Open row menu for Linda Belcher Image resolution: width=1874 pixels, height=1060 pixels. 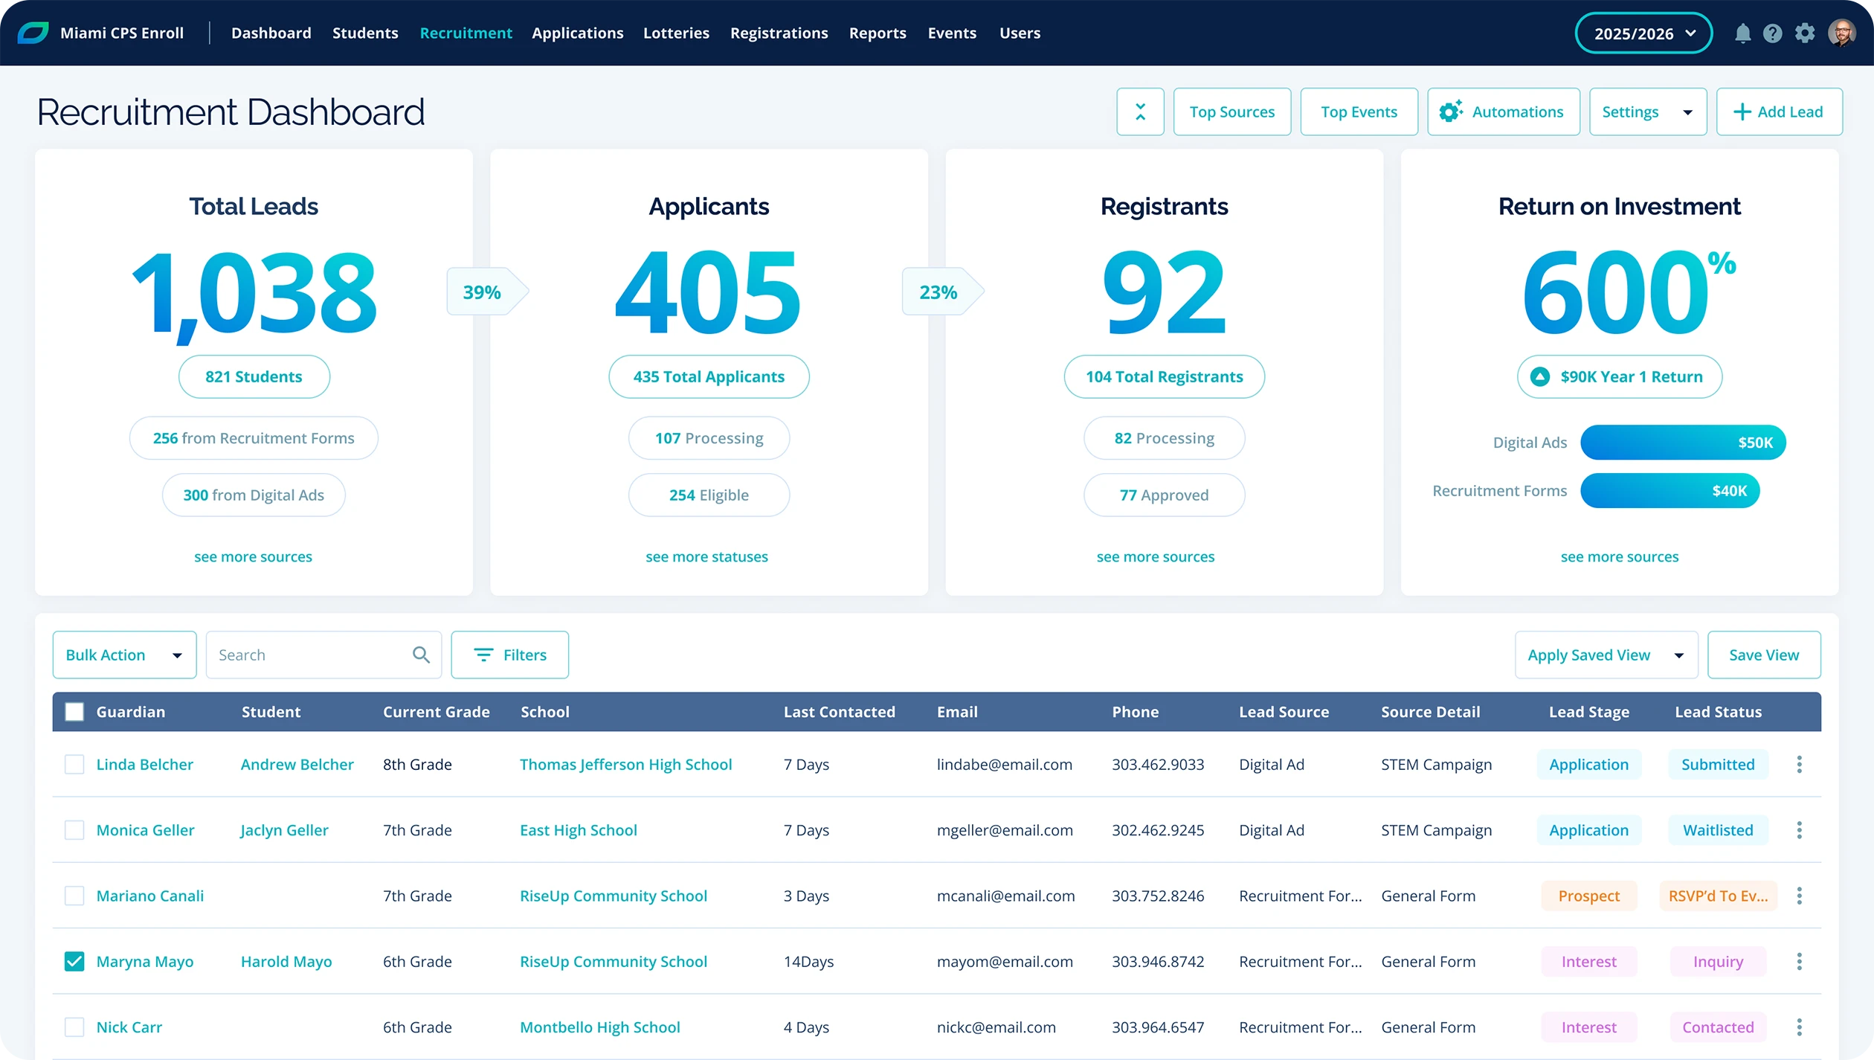click(x=1799, y=765)
